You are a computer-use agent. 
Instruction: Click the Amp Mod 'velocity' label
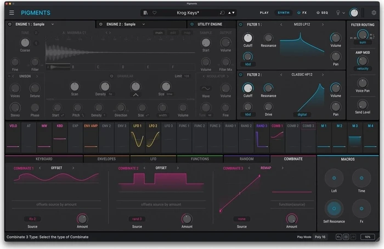pos(363,69)
